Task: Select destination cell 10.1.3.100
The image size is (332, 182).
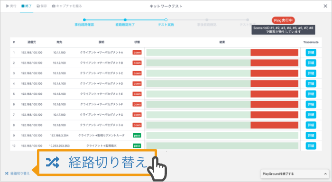Action: (59, 73)
